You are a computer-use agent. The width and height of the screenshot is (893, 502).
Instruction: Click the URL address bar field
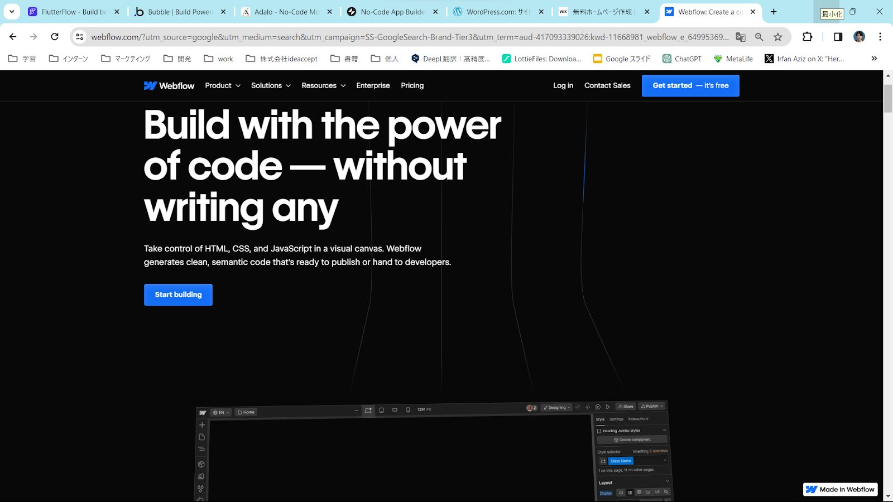(410, 37)
